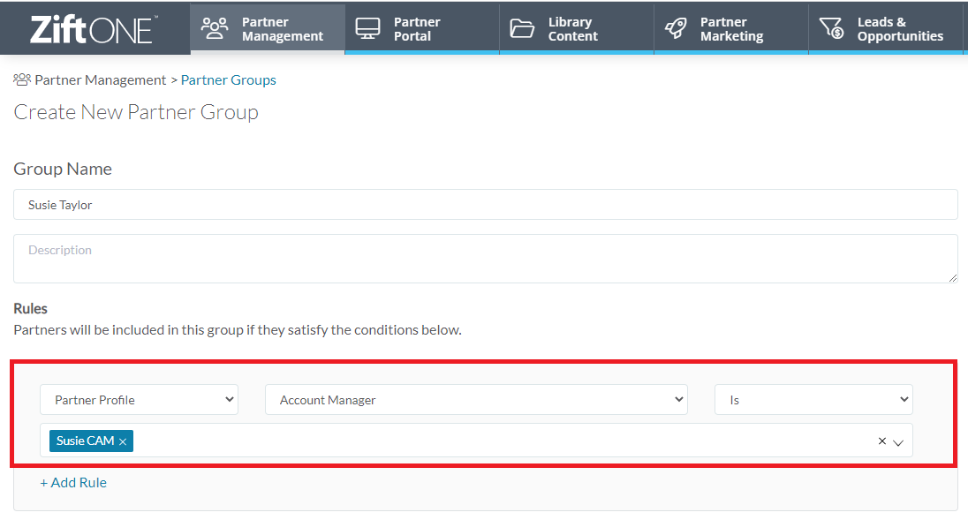Click the Partner Portal monitor icon
The height and width of the screenshot is (520, 968).
tap(368, 28)
